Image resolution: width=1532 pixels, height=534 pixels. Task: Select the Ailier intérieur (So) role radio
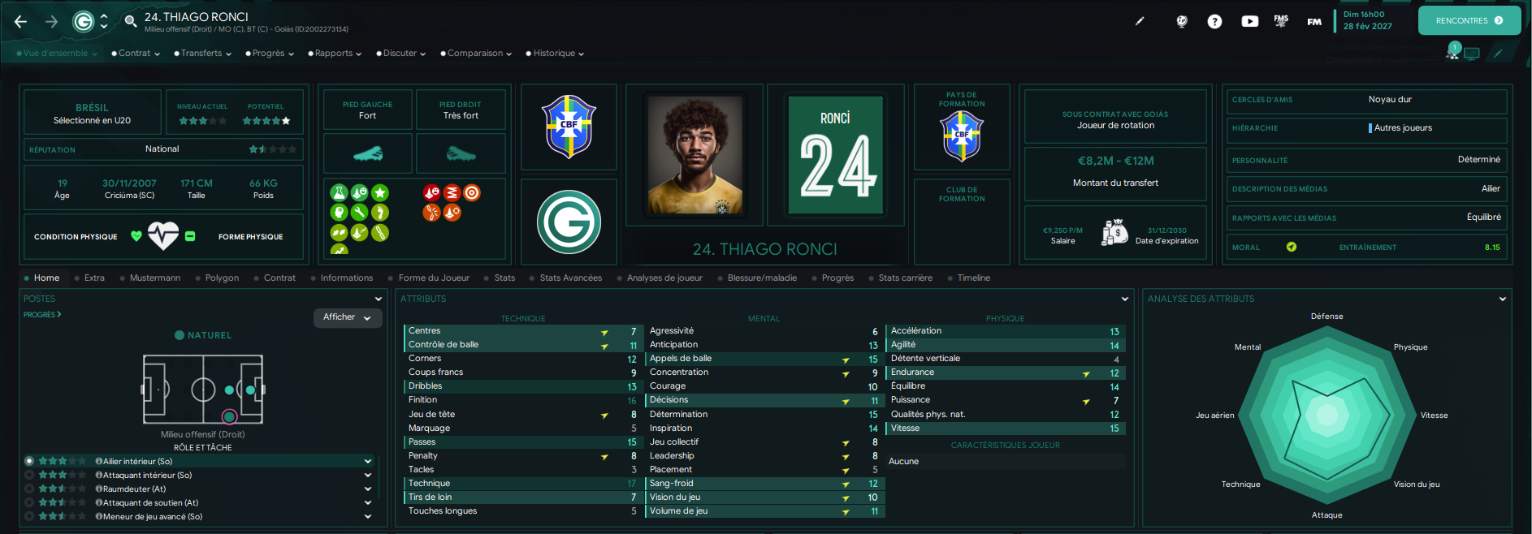(x=29, y=461)
